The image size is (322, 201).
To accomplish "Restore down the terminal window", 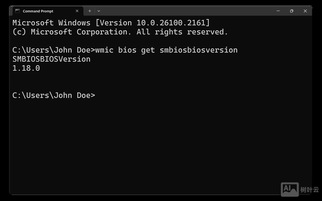I will click(291, 11).
